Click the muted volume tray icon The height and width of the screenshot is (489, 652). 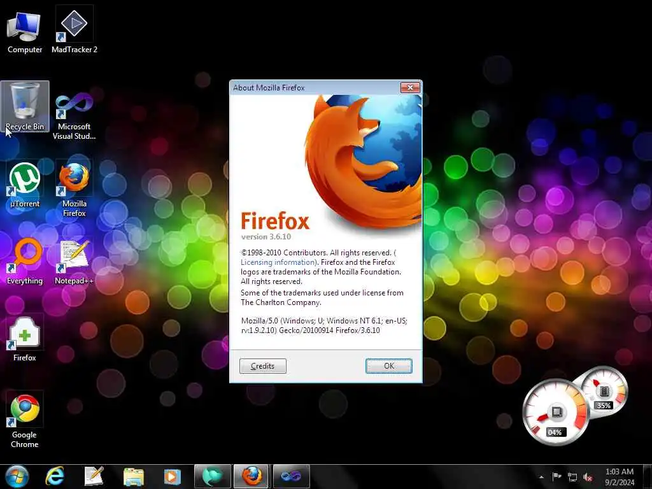[588, 477]
